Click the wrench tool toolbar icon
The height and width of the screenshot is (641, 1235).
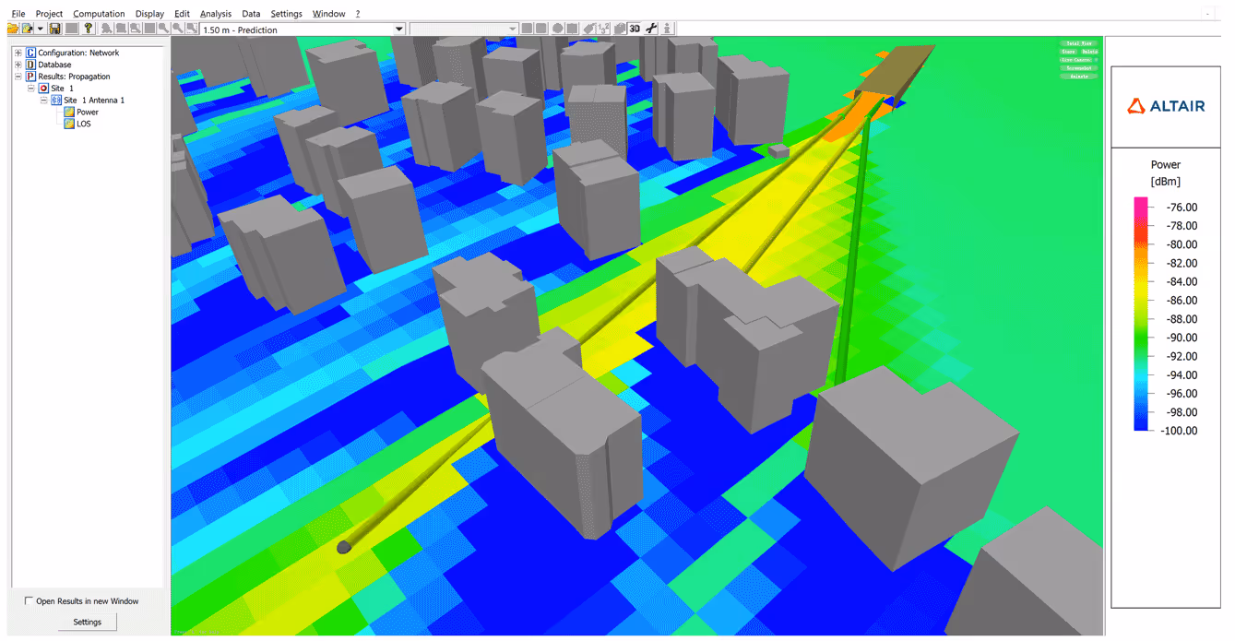(x=651, y=29)
